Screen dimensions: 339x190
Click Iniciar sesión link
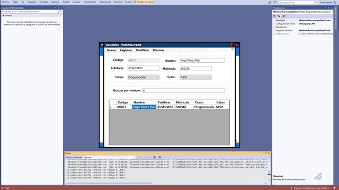coord(326,3)
